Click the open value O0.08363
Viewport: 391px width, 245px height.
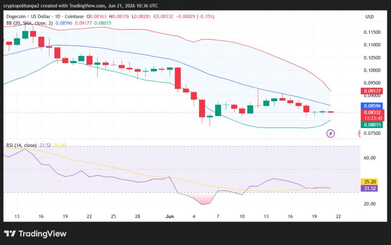pos(96,17)
